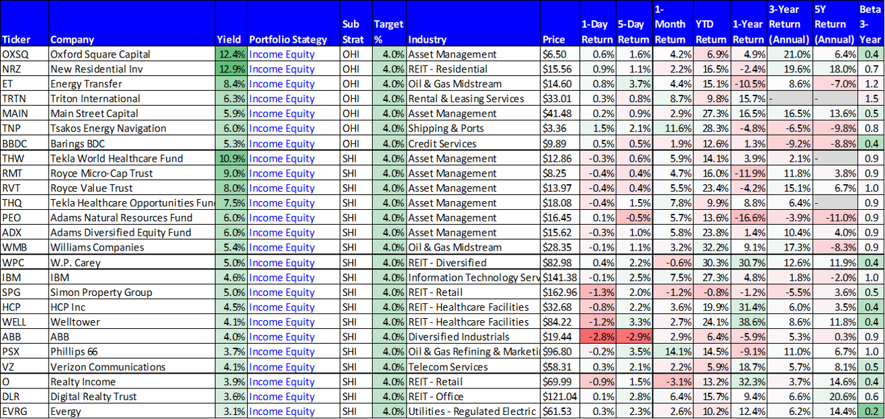This screenshot has height=419, width=885.
Task: Click the 38.6% 1-year return for WELL
Action: pyautogui.click(x=749, y=322)
